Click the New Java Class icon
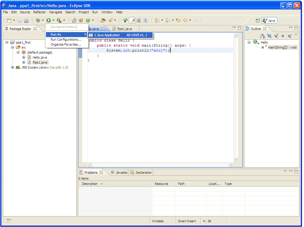 (88, 20)
